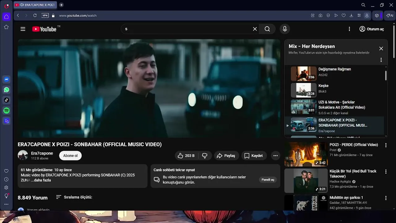Open the ad blocker shield icon

(x=328, y=15)
